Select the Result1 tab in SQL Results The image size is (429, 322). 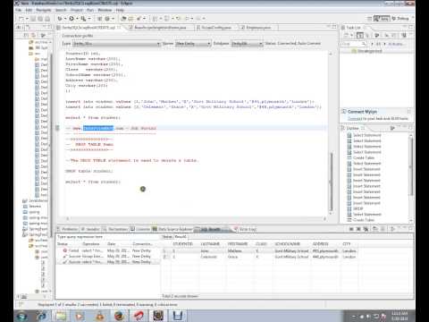[181, 237]
